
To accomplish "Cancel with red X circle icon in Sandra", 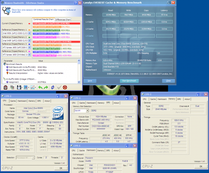I will pyautogui.click(x=65, y=87).
